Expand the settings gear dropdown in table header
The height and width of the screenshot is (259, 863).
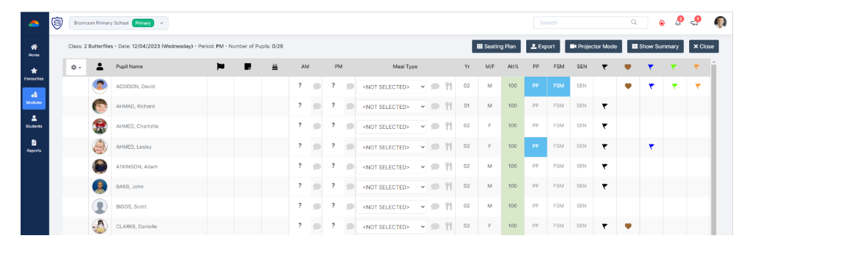(76, 67)
